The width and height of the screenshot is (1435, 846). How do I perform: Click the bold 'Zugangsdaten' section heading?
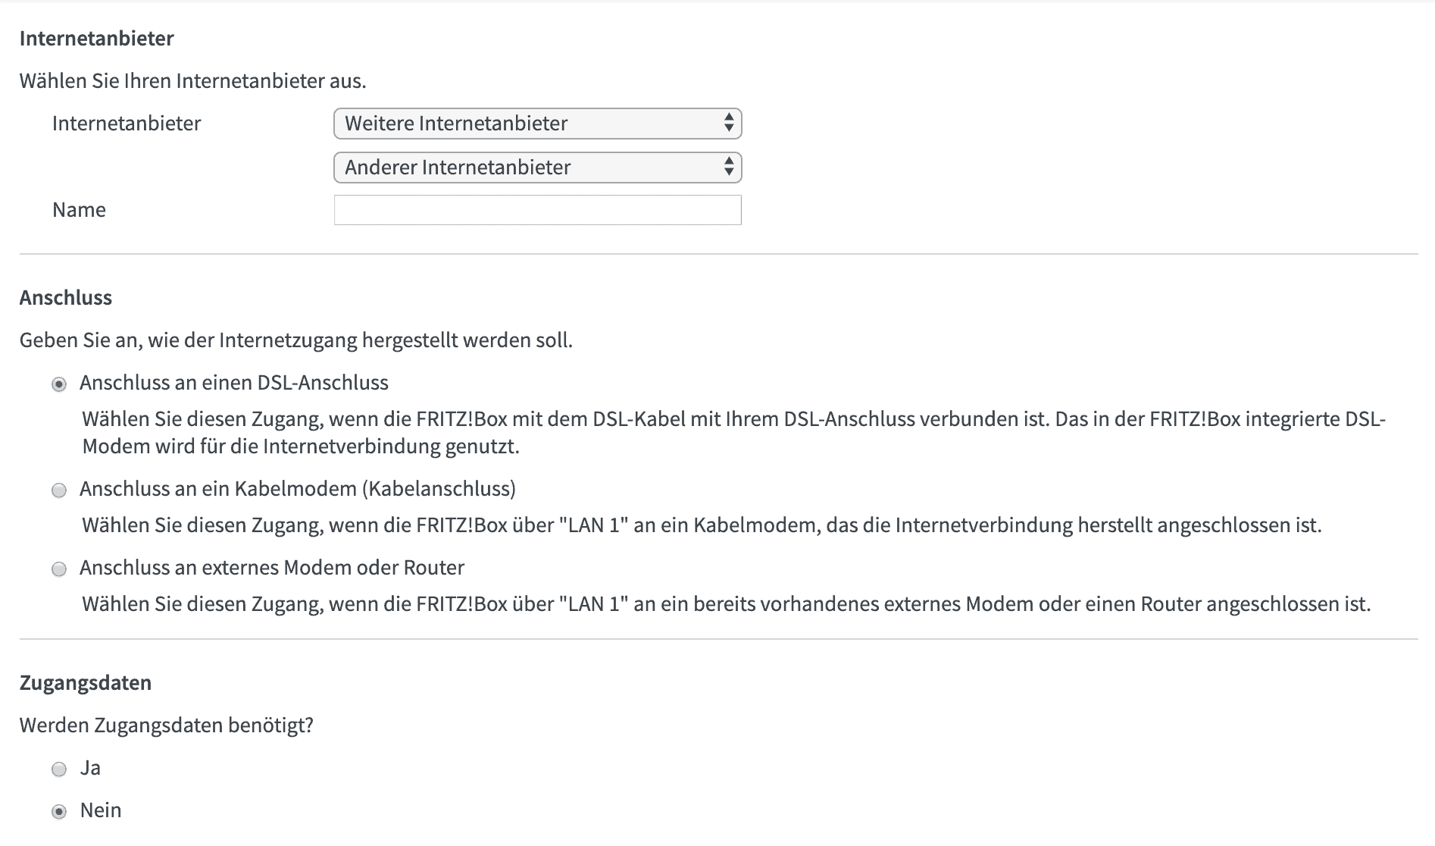coord(86,683)
